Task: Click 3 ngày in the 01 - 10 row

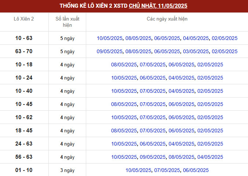Action: (68, 170)
